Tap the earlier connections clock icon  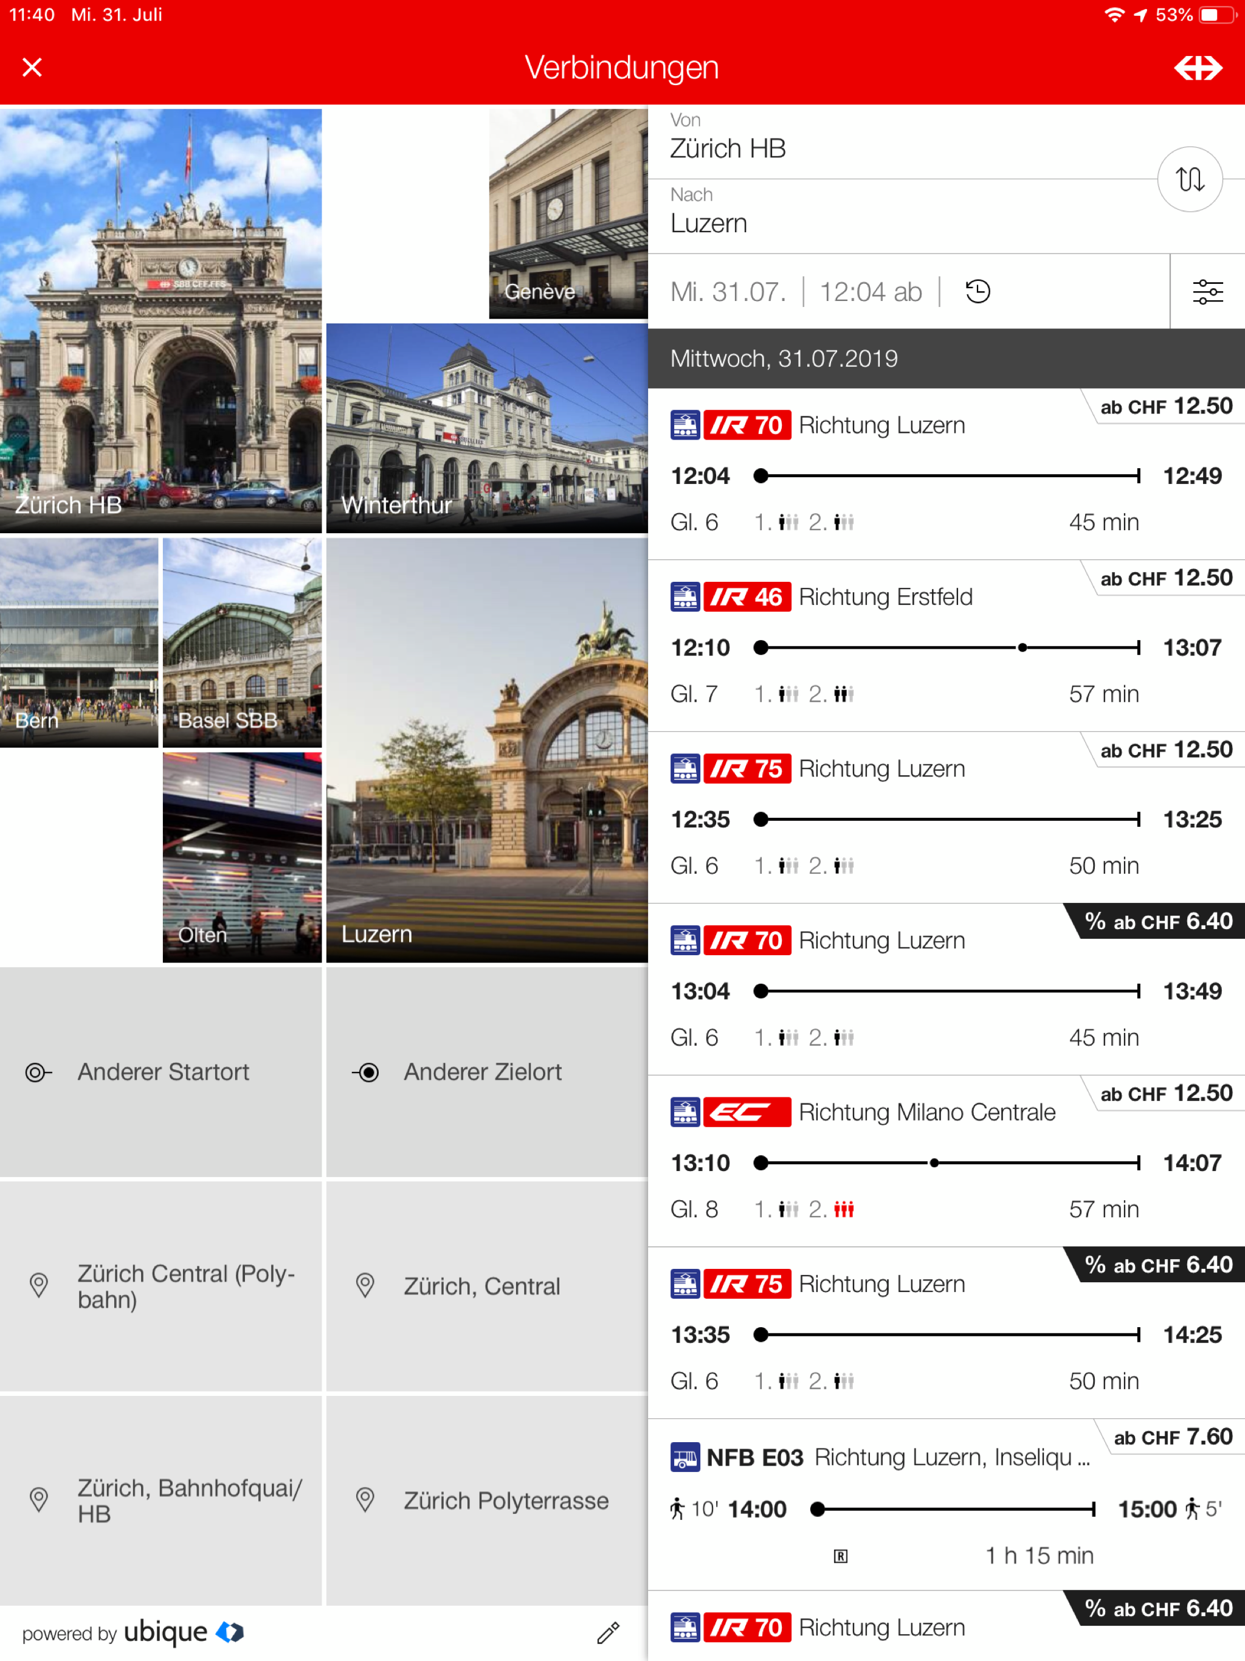tap(977, 291)
